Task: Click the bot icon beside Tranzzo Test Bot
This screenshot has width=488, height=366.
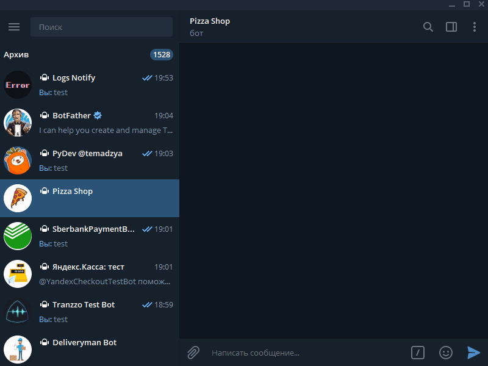Action: click(45, 304)
